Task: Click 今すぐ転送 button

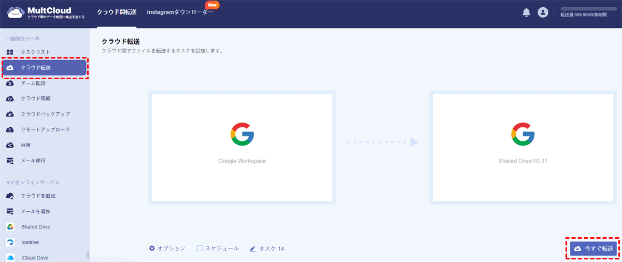Action: click(593, 249)
